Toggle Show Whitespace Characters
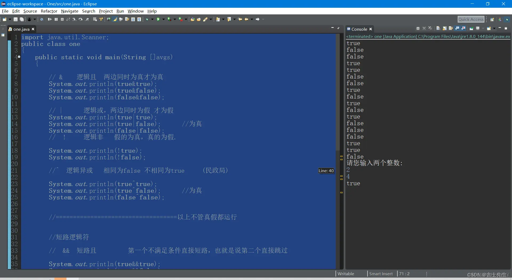The height and width of the screenshot is (280, 512). 139,19
